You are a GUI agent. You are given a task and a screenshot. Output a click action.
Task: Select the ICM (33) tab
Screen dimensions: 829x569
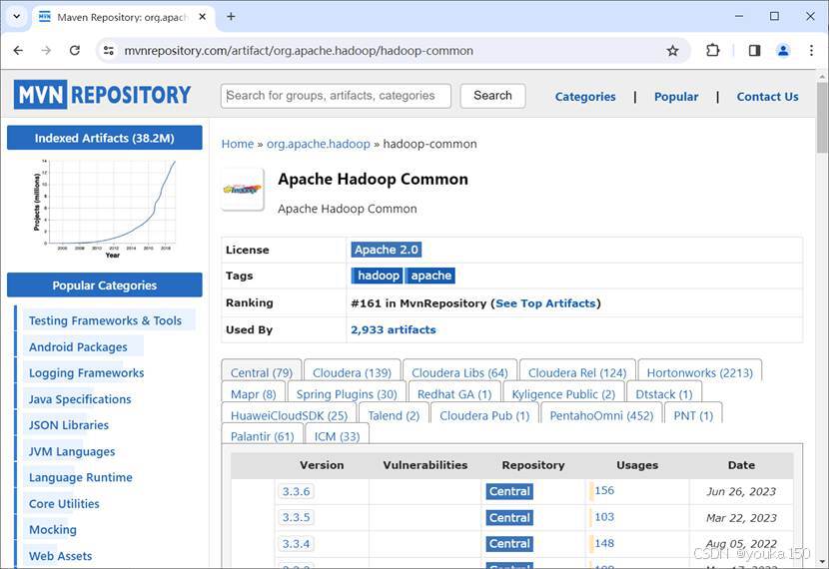pos(337,436)
